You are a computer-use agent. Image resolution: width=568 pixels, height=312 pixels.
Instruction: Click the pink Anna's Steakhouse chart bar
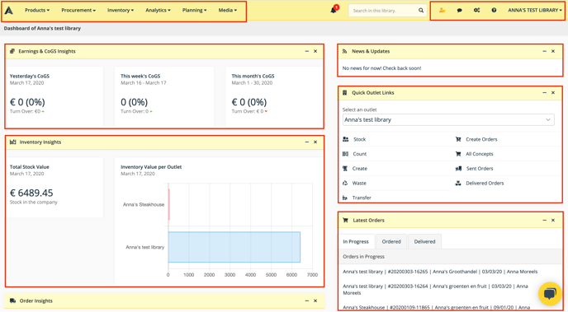[x=168, y=204]
